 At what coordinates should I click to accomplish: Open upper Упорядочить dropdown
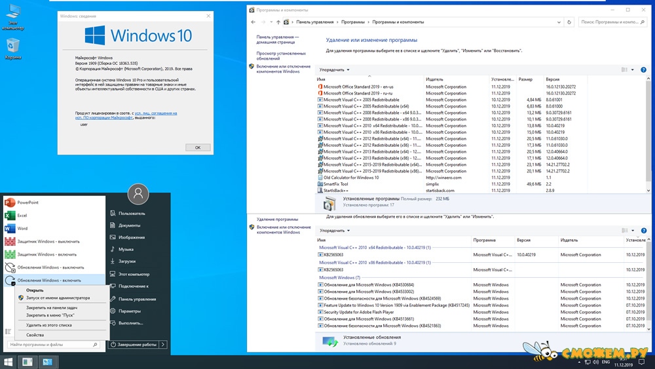[335, 69]
